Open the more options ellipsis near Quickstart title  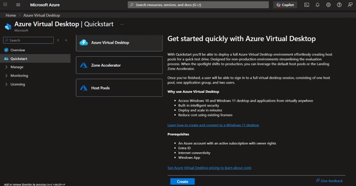122,24
